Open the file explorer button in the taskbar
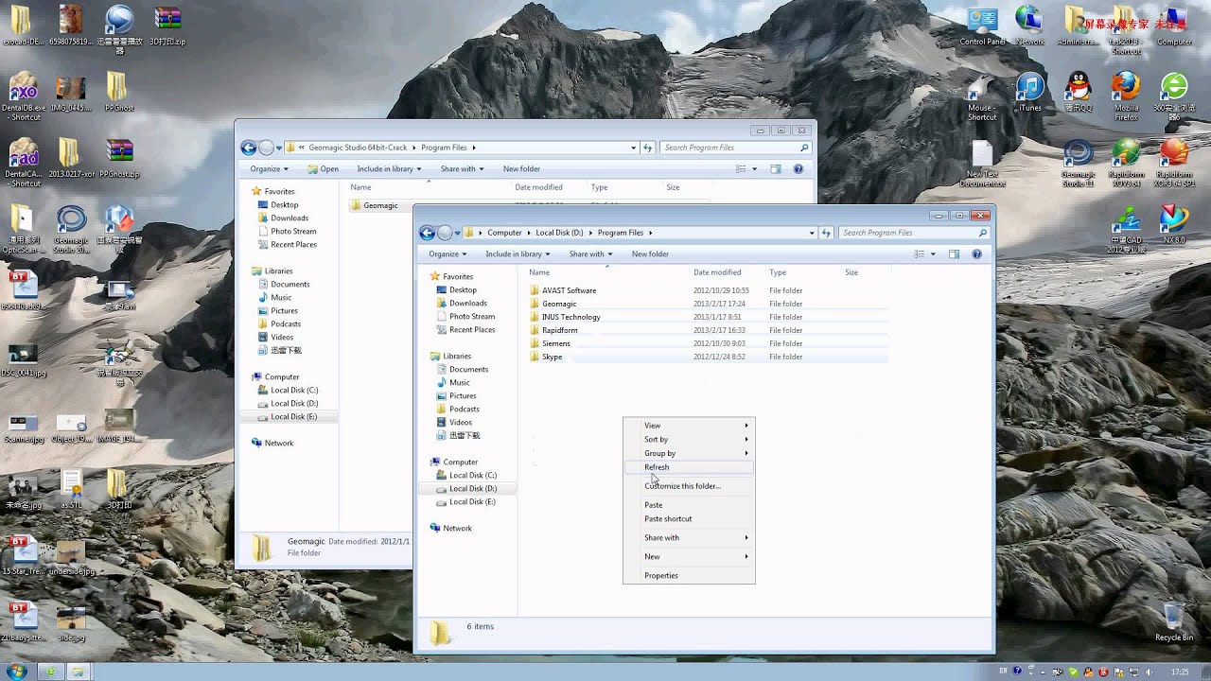 pos(79,671)
